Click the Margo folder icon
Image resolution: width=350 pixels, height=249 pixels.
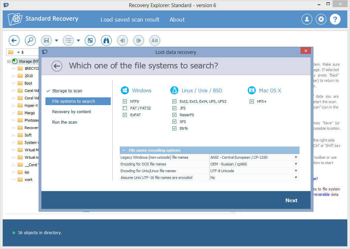(20, 113)
